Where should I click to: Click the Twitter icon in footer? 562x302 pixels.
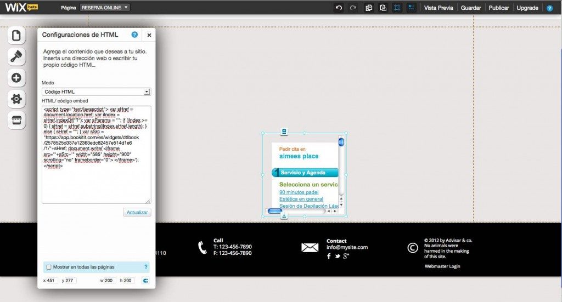pos(338,256)
